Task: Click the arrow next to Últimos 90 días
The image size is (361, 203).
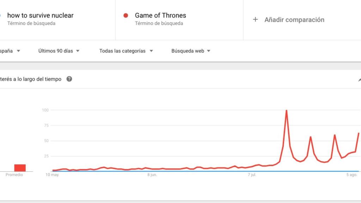Action: (x=78, y=51)
